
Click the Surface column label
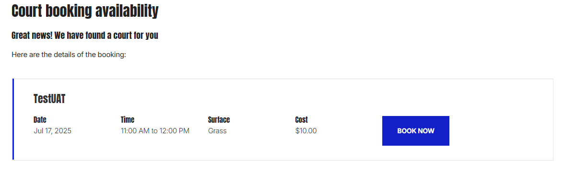(219, 120)
